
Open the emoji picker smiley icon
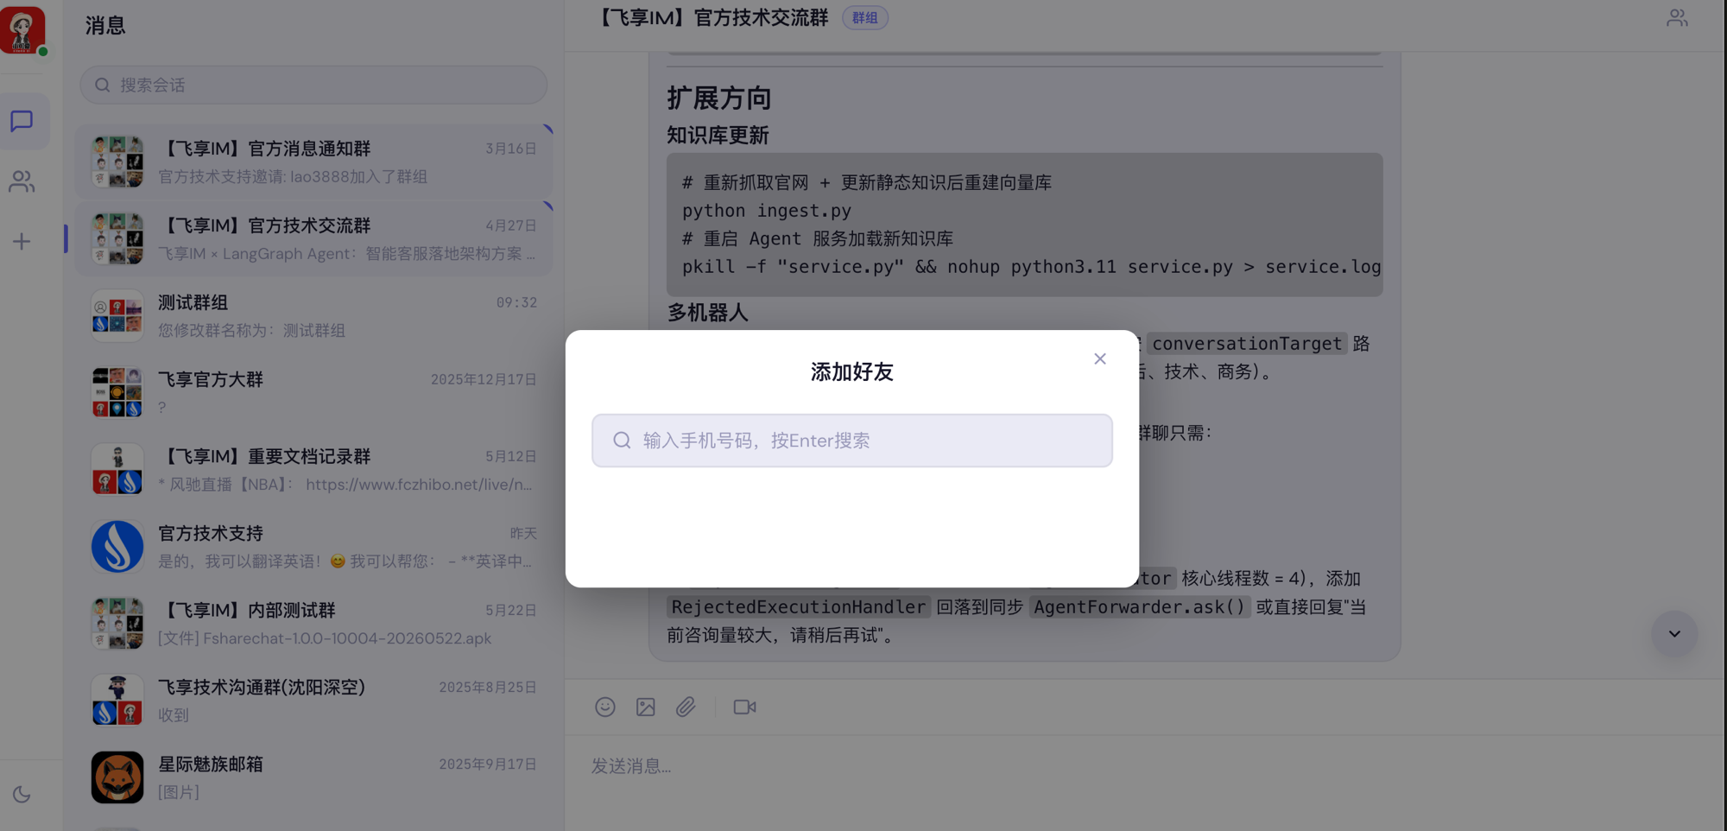[x=605, y=707]
